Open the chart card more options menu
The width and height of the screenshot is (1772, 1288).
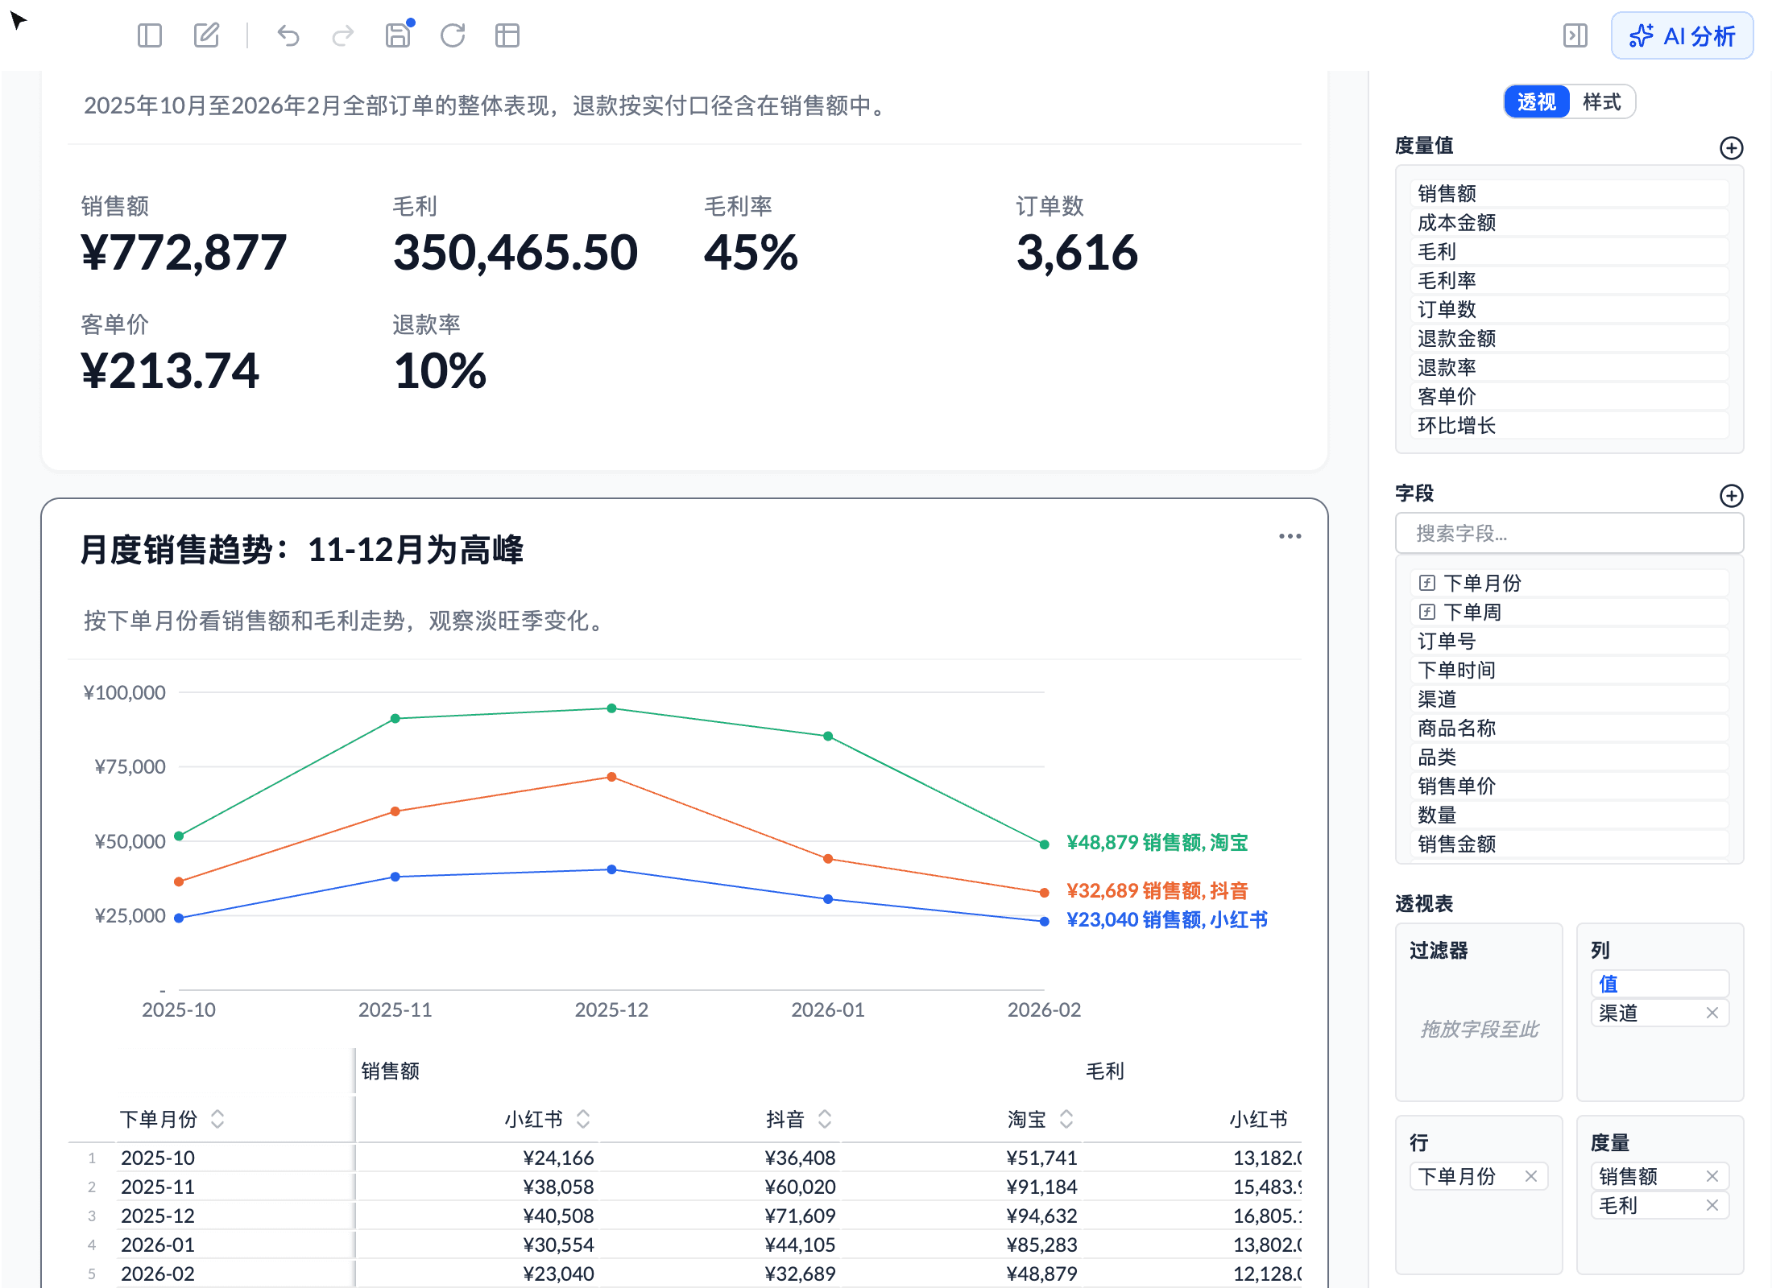point(1290,536)
